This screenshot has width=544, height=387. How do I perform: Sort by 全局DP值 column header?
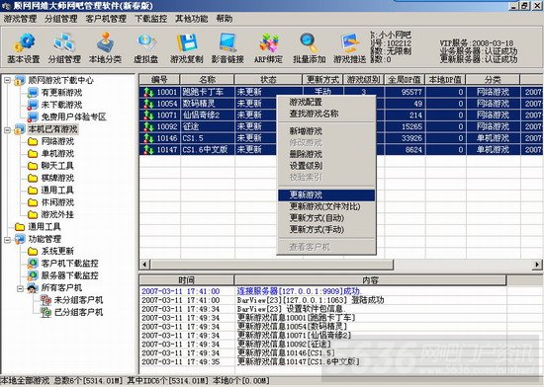[x=405, y=80]
